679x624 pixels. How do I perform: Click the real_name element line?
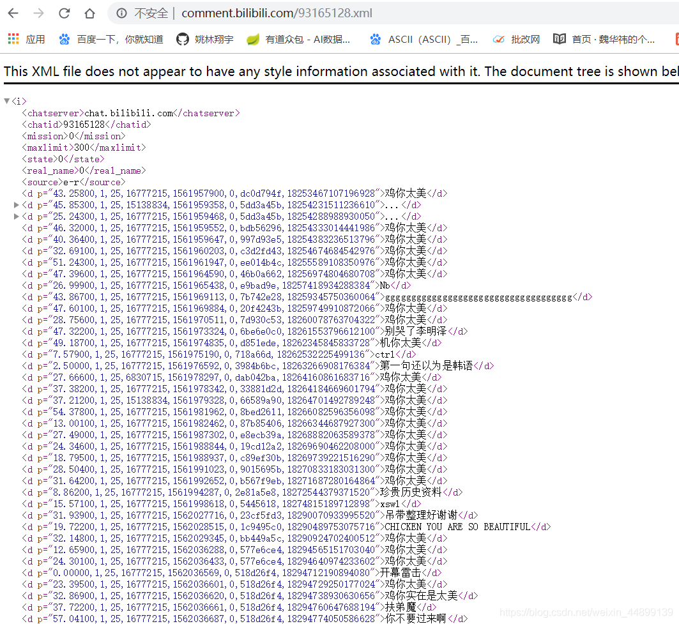point(84,171)
